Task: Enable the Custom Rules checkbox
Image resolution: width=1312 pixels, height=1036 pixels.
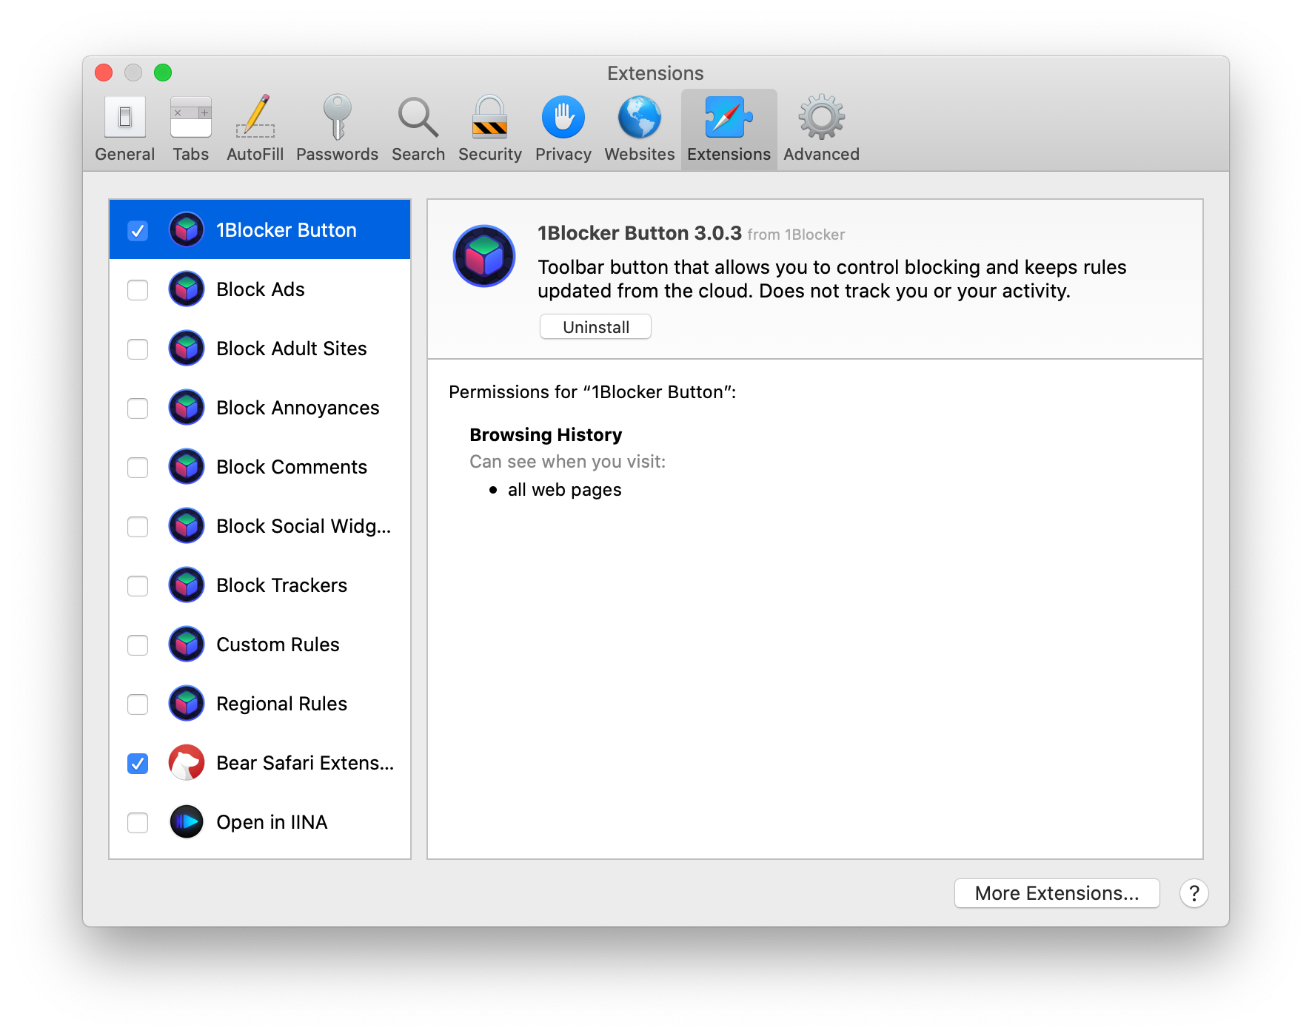Action: [138, 645]
